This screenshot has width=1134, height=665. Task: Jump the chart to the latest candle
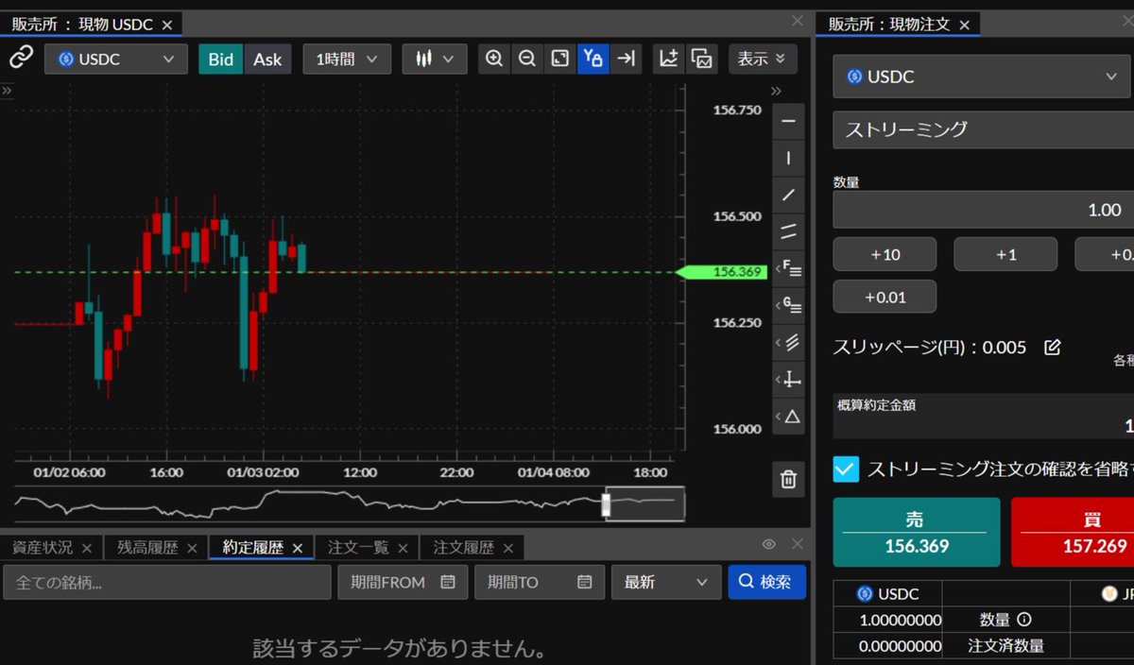coord(626,59)
